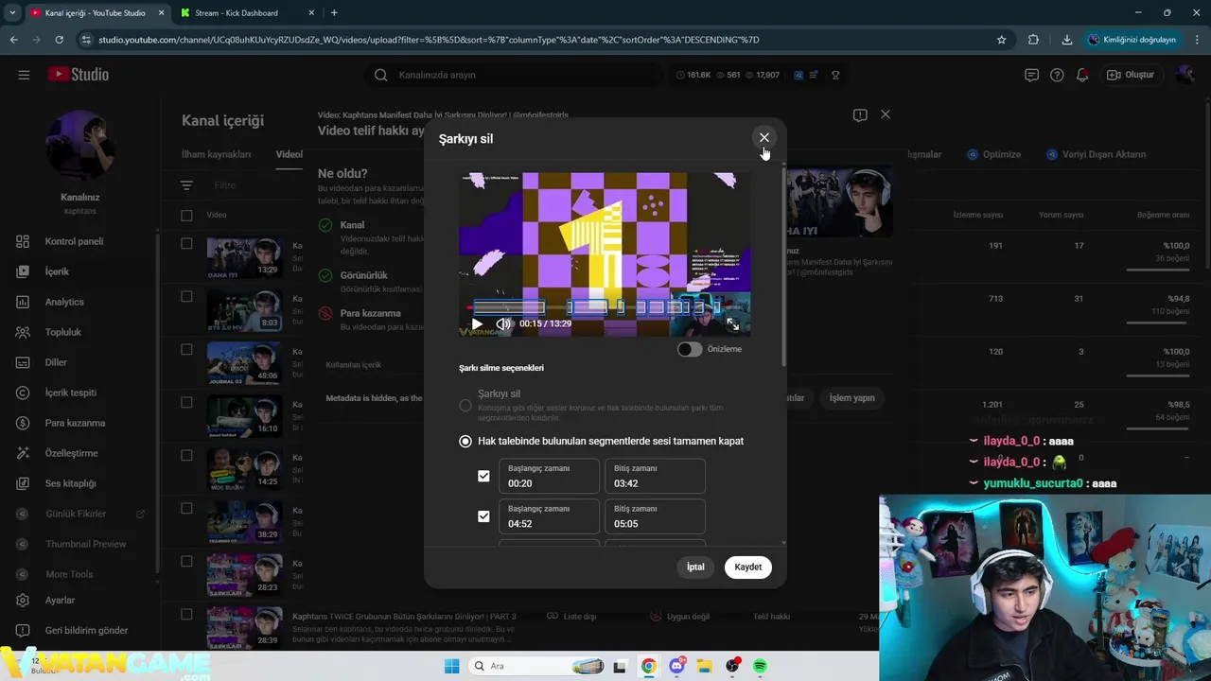The height and width of the screenshot is (681, 1211).
Task: Open Chrome extensions puzzle icon
Action: tap(1033, 40)
